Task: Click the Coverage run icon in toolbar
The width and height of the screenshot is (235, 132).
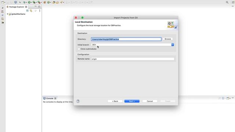Action: (34, 2)
